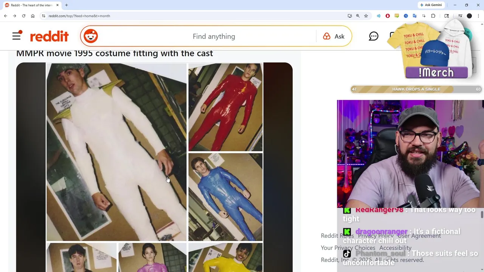Open the yellow suit costume photo
This screenshot has height=272, width=484.
(x=225, y=257)
